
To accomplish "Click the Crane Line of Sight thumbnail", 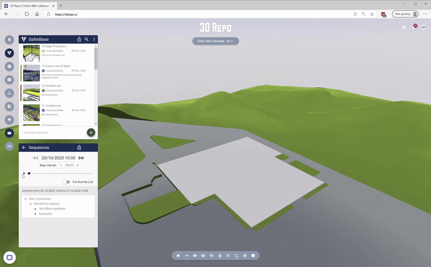I will pos(31,73).
